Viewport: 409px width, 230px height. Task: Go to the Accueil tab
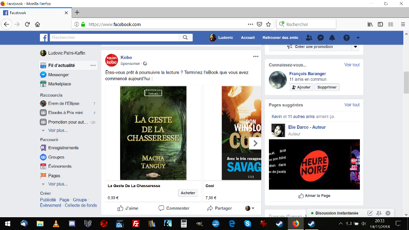pos(247,38)
